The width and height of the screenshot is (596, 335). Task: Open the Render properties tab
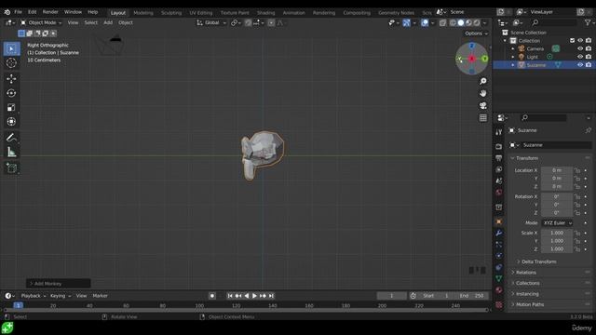click(x=499, y=146)
